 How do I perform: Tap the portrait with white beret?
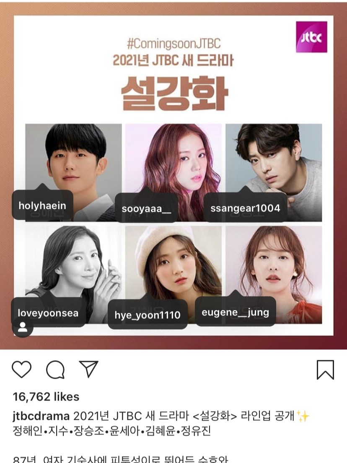(x=173, y=275)
